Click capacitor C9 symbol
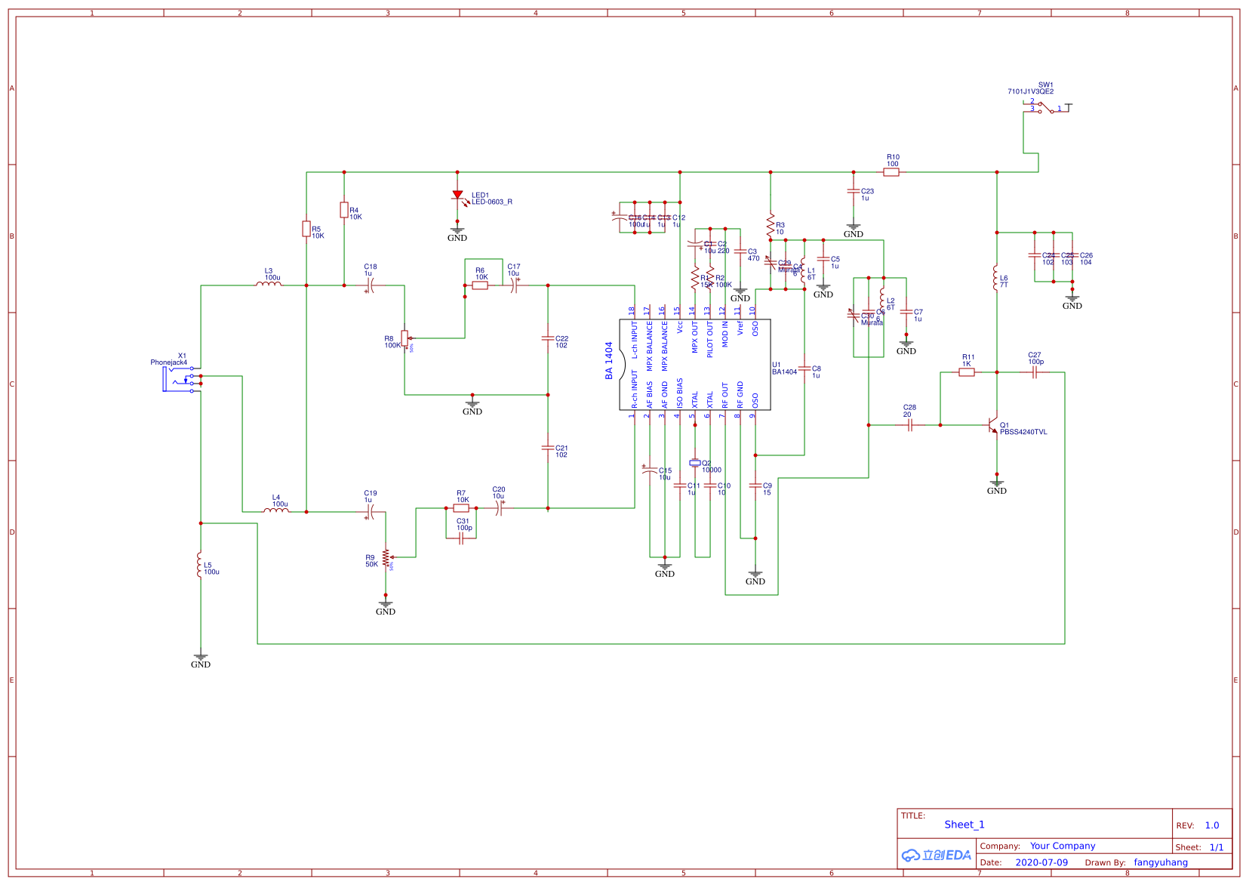 coord(755,486)
